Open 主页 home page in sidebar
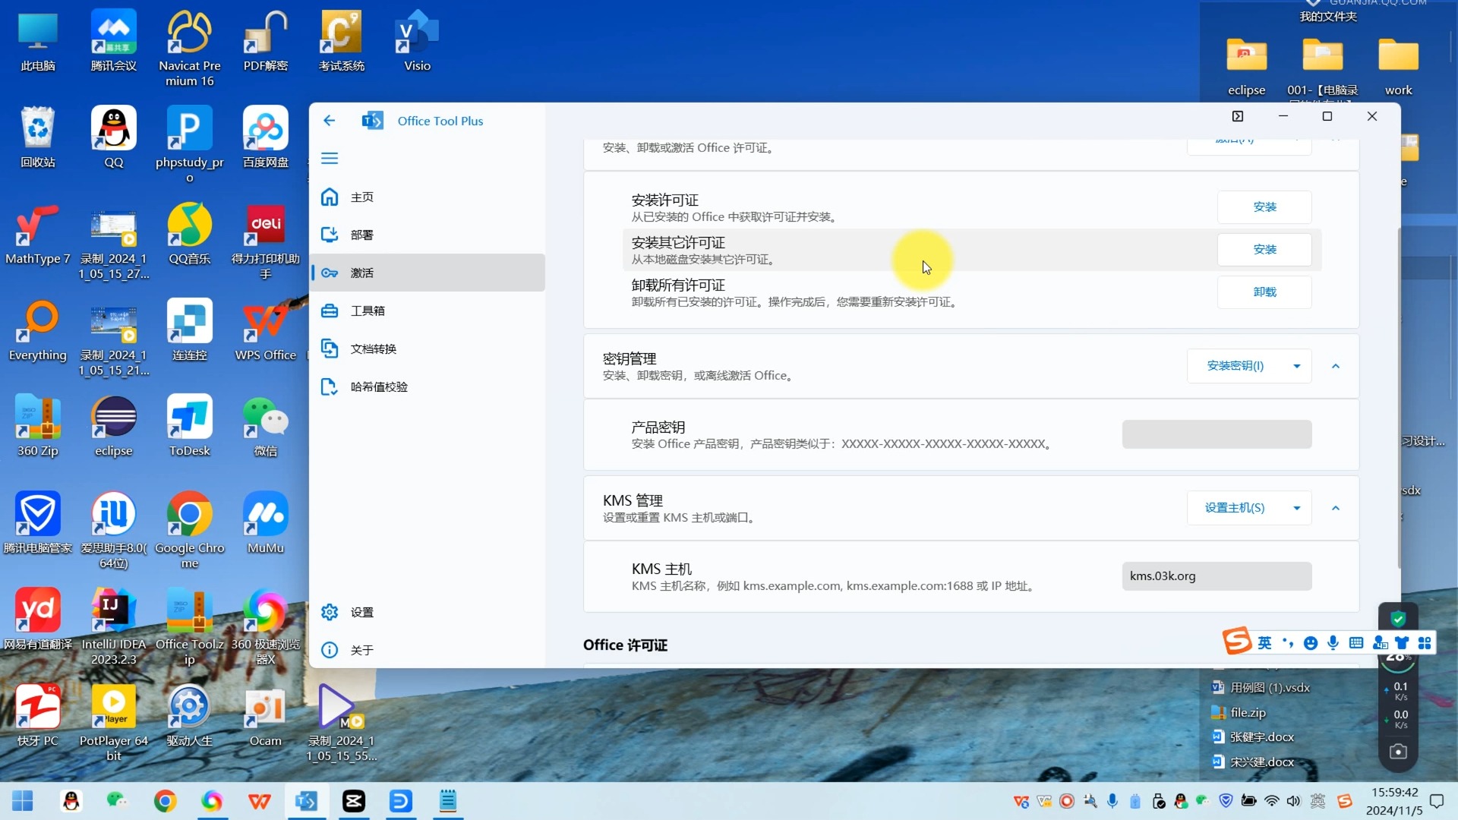 [428, 197]
